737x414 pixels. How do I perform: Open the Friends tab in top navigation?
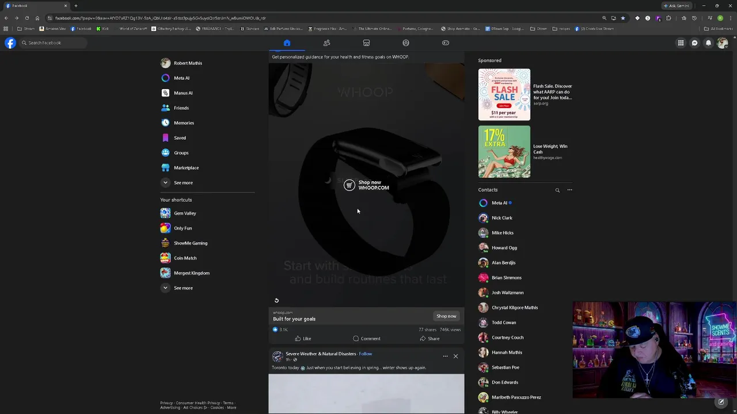tap(326, 43)
